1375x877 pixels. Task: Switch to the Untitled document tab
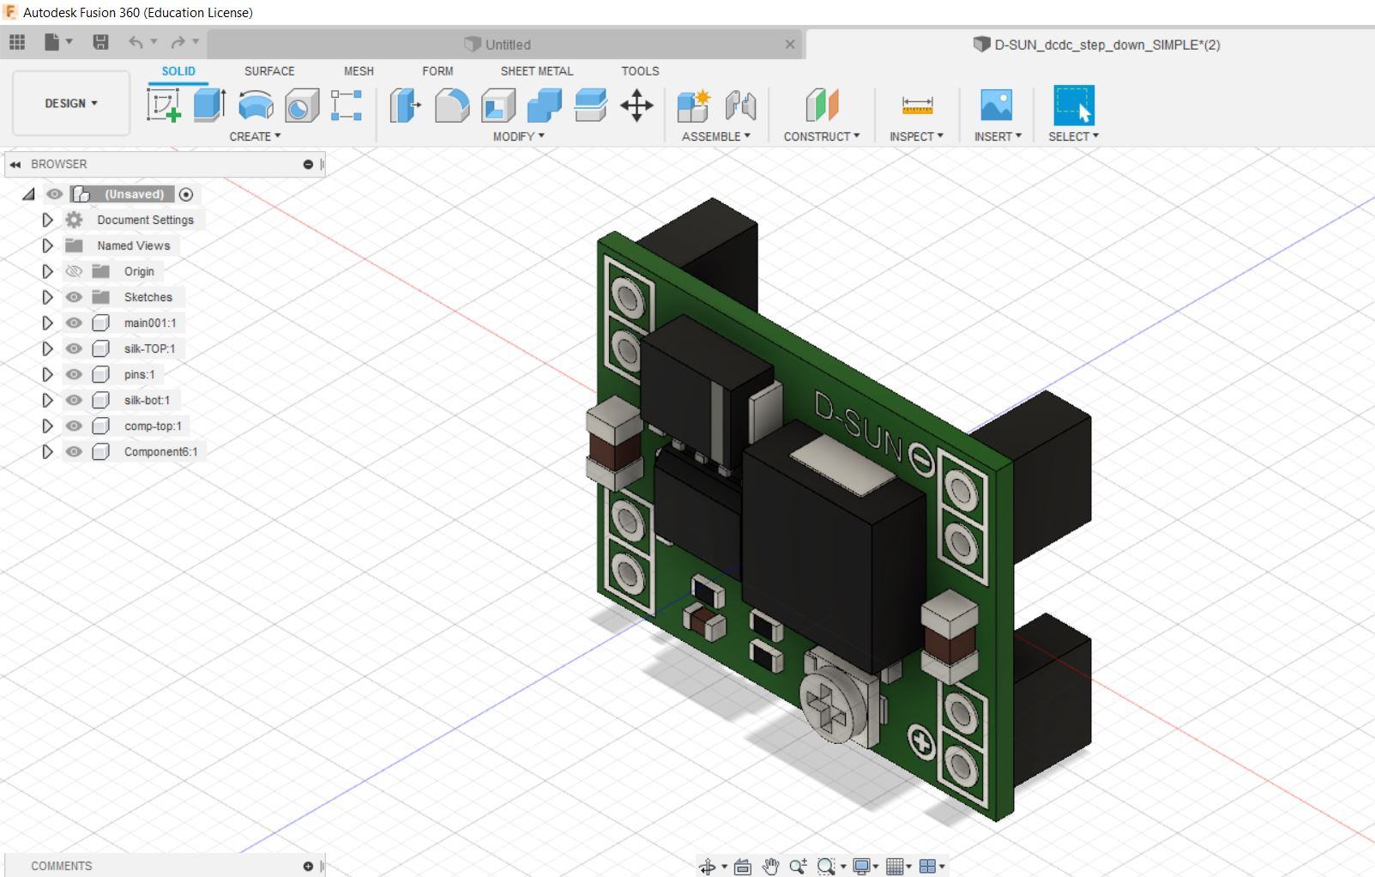498,45
